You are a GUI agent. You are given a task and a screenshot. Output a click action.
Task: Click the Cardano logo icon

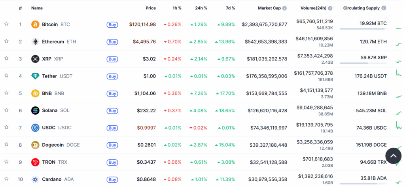pos(35,179)
